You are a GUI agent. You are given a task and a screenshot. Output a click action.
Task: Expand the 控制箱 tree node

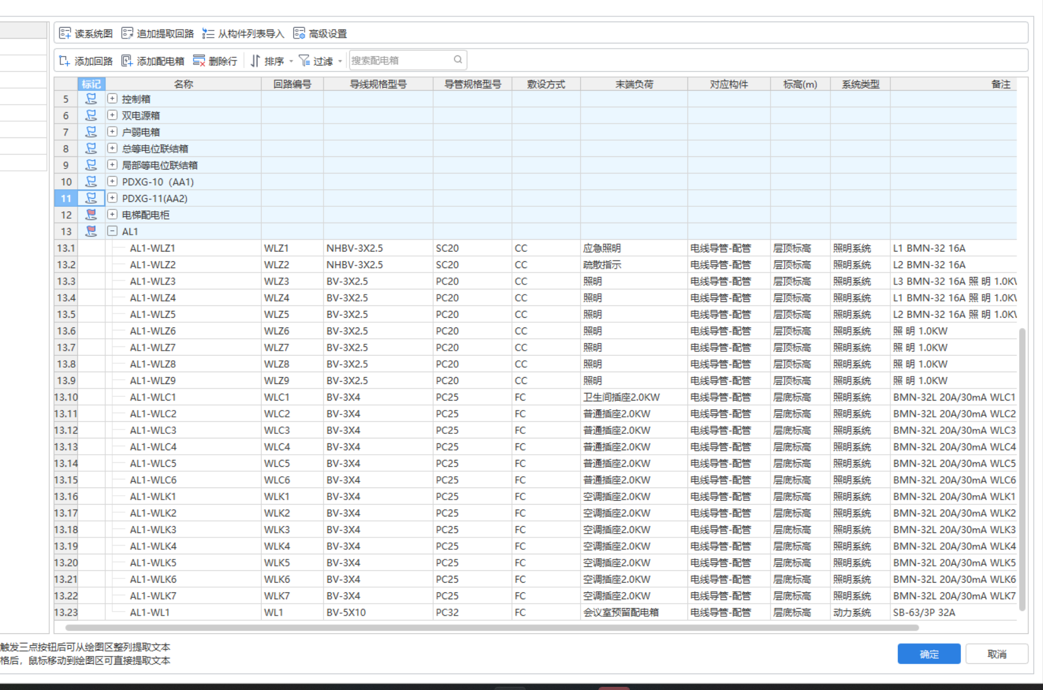click(x=112, y=98)
